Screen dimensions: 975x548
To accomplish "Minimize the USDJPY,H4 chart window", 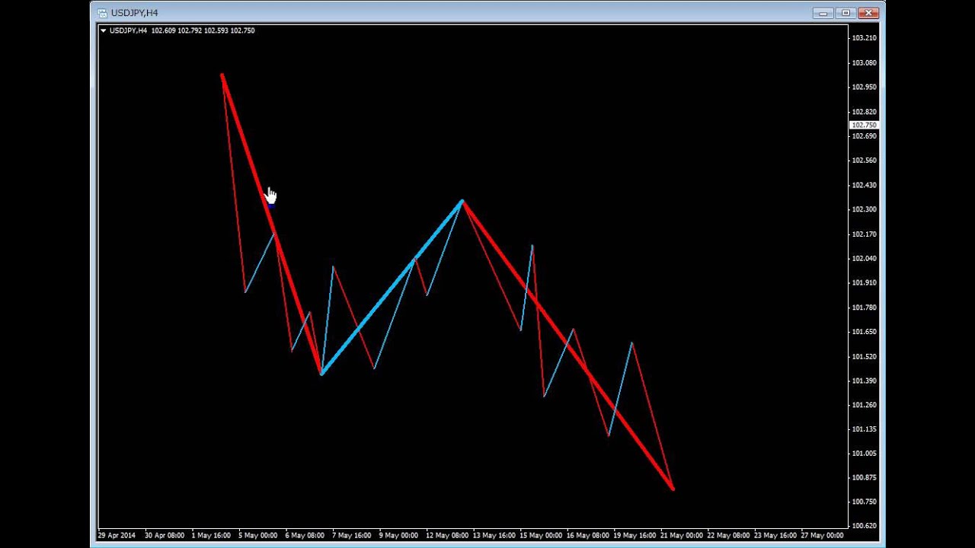I will point(823,13).
